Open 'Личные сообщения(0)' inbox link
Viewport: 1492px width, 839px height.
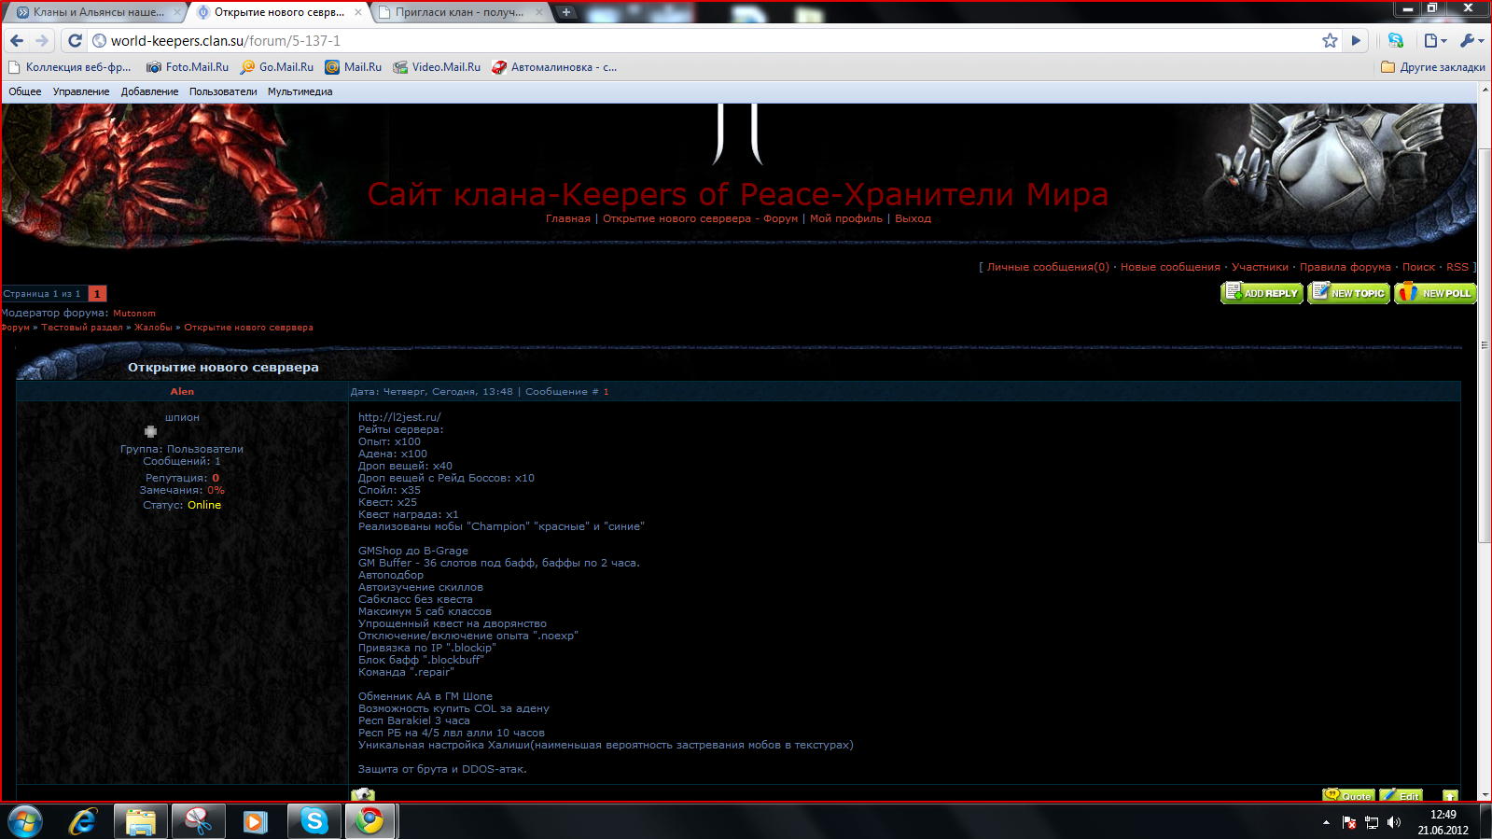coord(1049,267)
